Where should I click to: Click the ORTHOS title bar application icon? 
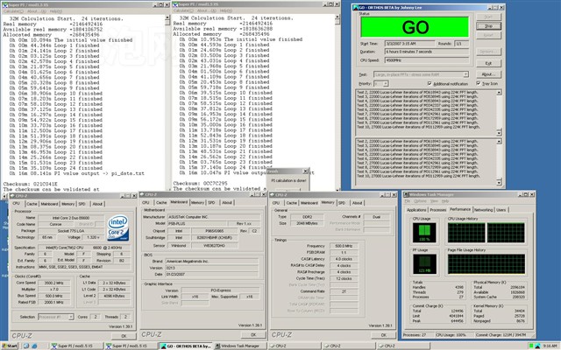coord(356,7)
